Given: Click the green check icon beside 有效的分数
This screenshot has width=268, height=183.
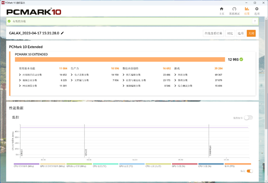Looking at the screenshot, I should tap(9, 21).
